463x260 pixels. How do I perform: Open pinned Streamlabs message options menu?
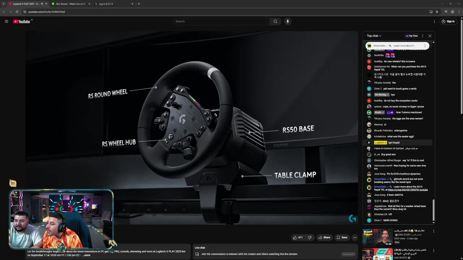pos(425,46)
